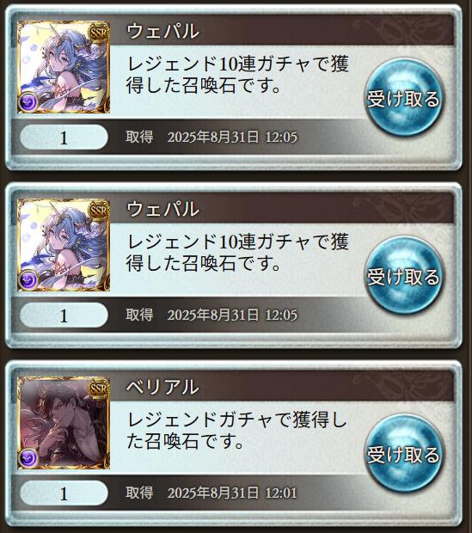Click the second ウェパル 12:05 date line
The height and width of the screenshot is (533, 472).
(211, 316)
